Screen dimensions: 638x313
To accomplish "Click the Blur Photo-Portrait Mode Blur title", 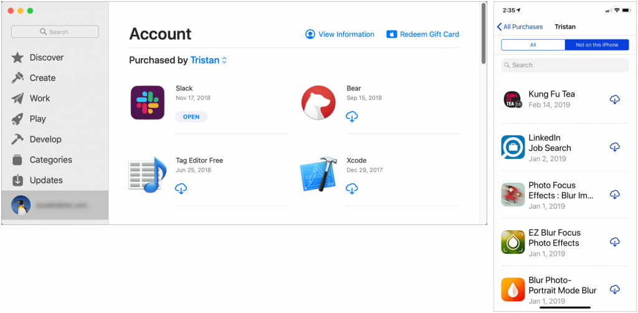I will coord(563,286).
